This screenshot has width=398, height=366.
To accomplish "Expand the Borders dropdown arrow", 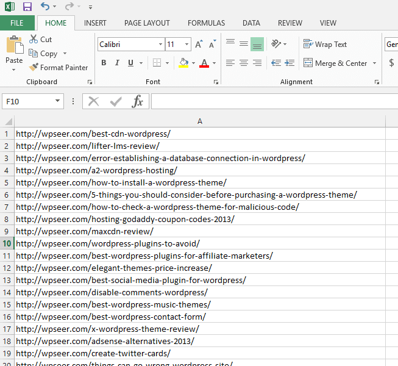I will click(167, 63).
